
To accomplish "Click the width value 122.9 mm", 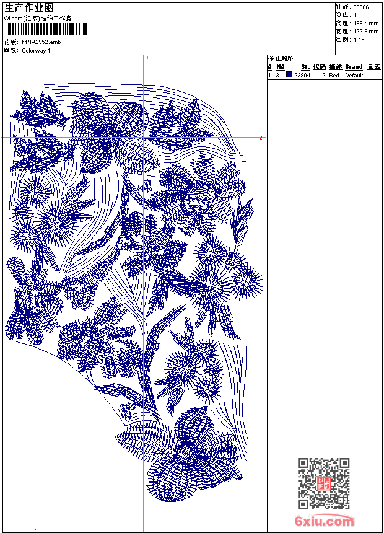I will (x=365, y=32).
